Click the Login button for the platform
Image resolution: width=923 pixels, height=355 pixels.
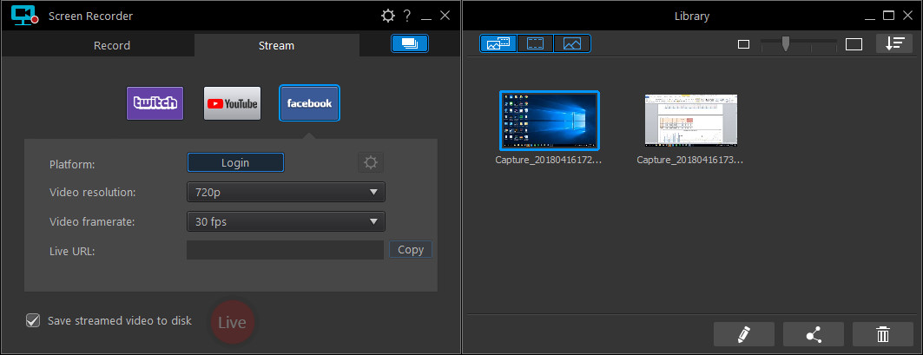[235, 162]
